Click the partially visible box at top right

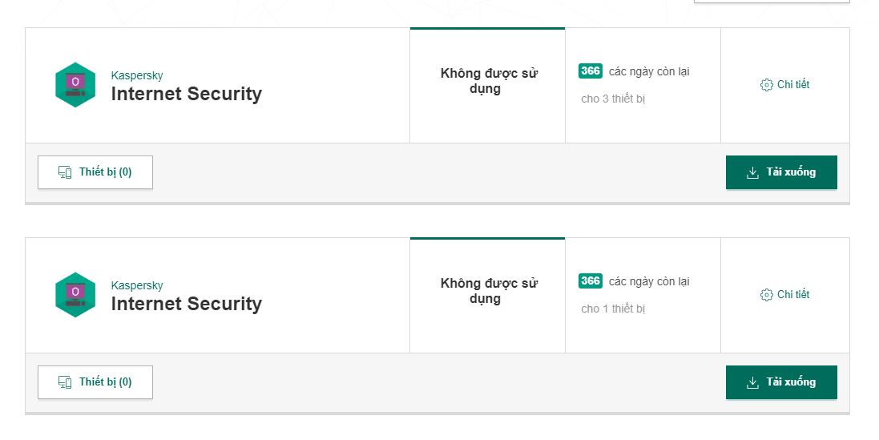(771, 2)
